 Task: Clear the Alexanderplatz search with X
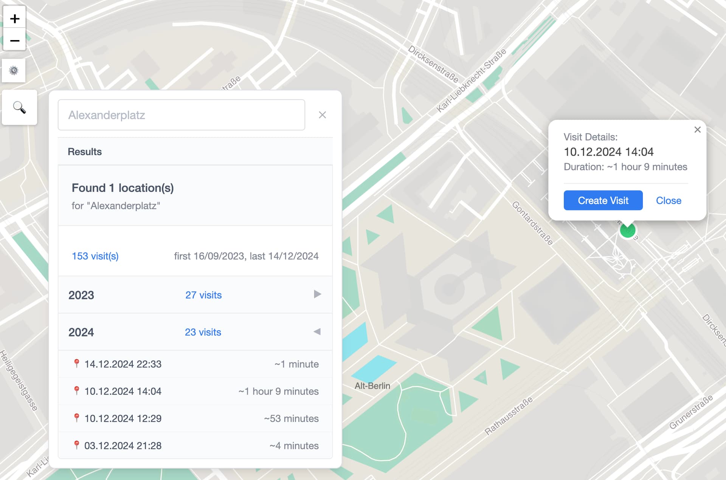(x=322, y=115)
